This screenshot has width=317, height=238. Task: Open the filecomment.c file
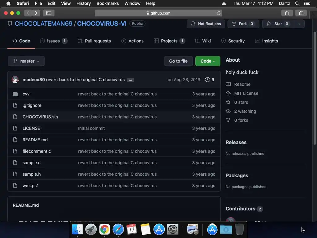point(37,151)
